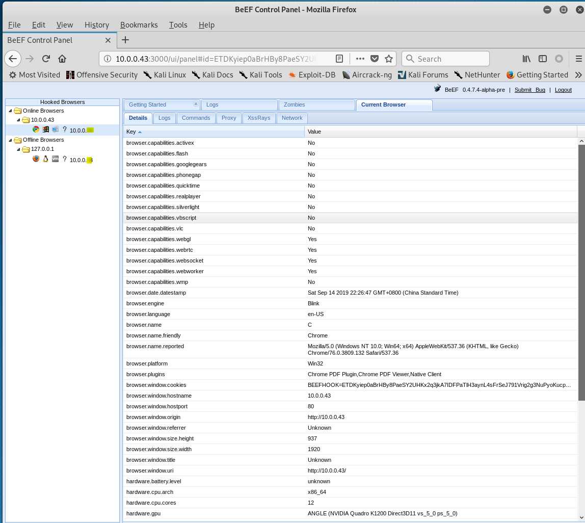
Task: Select the browser.capabilities.vbscript row
Action: pyautogui.click(x=350, y=218)
